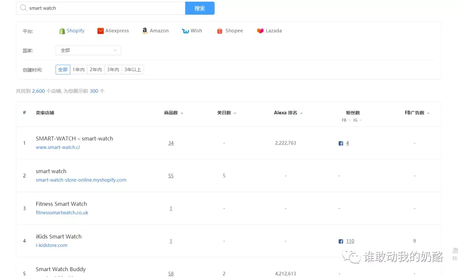Open fitnesssmartwatch.co.uk store link

click(x=62, y=213)
